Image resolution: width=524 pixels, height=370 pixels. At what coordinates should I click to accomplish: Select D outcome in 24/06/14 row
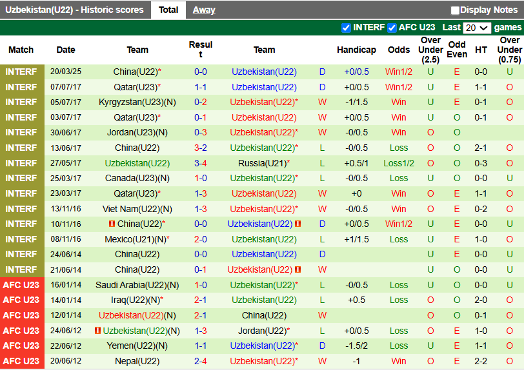point(322,255)
